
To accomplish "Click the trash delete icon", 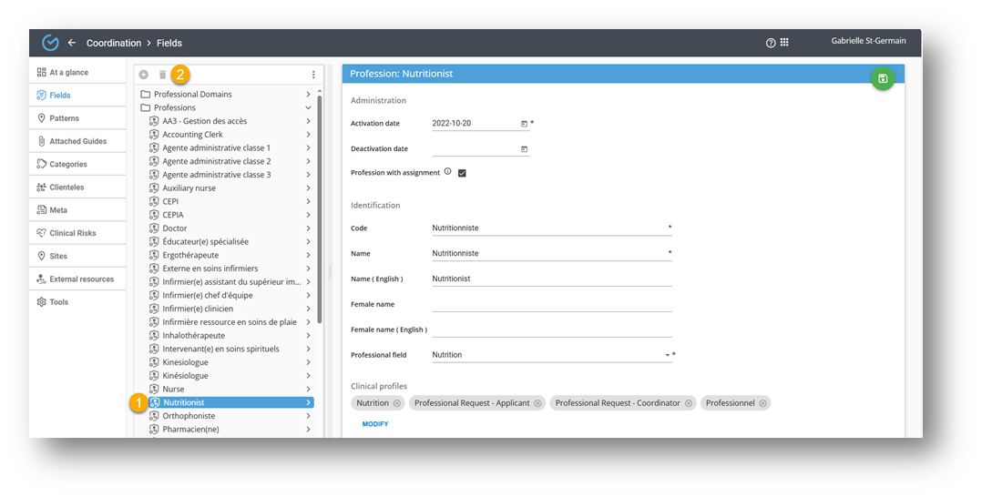I will coord(163,75).
